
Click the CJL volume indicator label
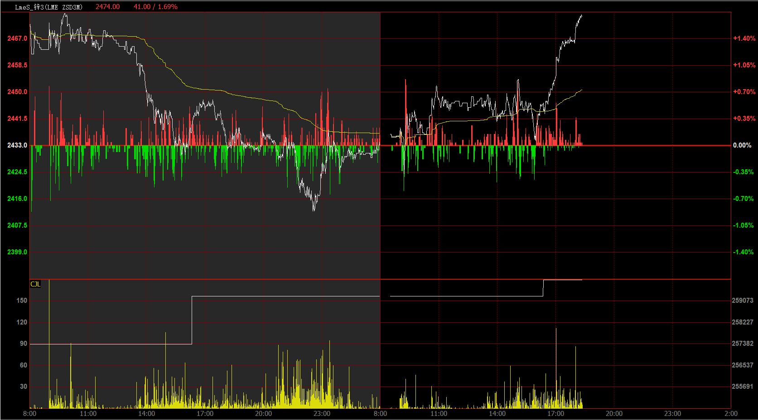click(35, 284)
